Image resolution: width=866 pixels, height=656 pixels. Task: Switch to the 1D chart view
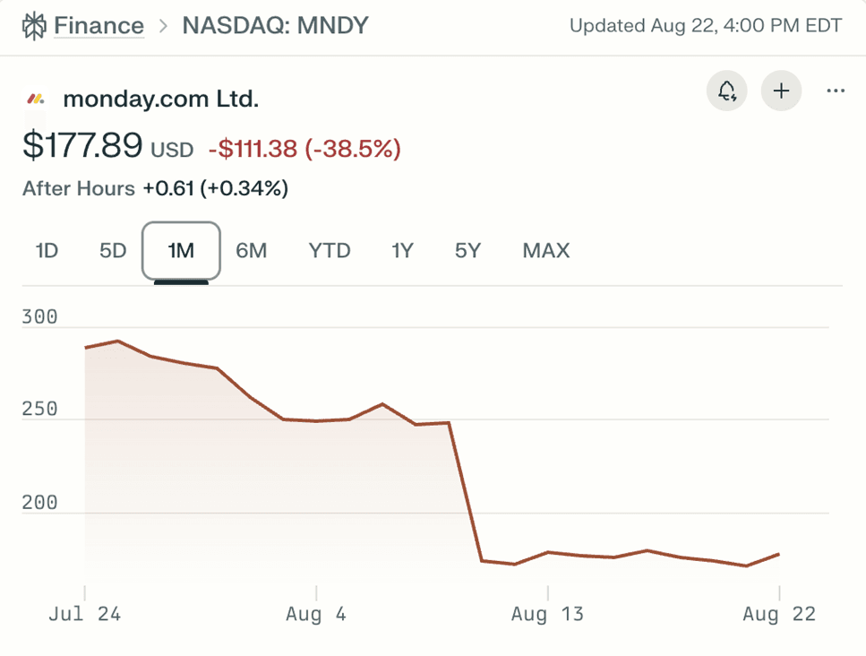pos(46,251)
